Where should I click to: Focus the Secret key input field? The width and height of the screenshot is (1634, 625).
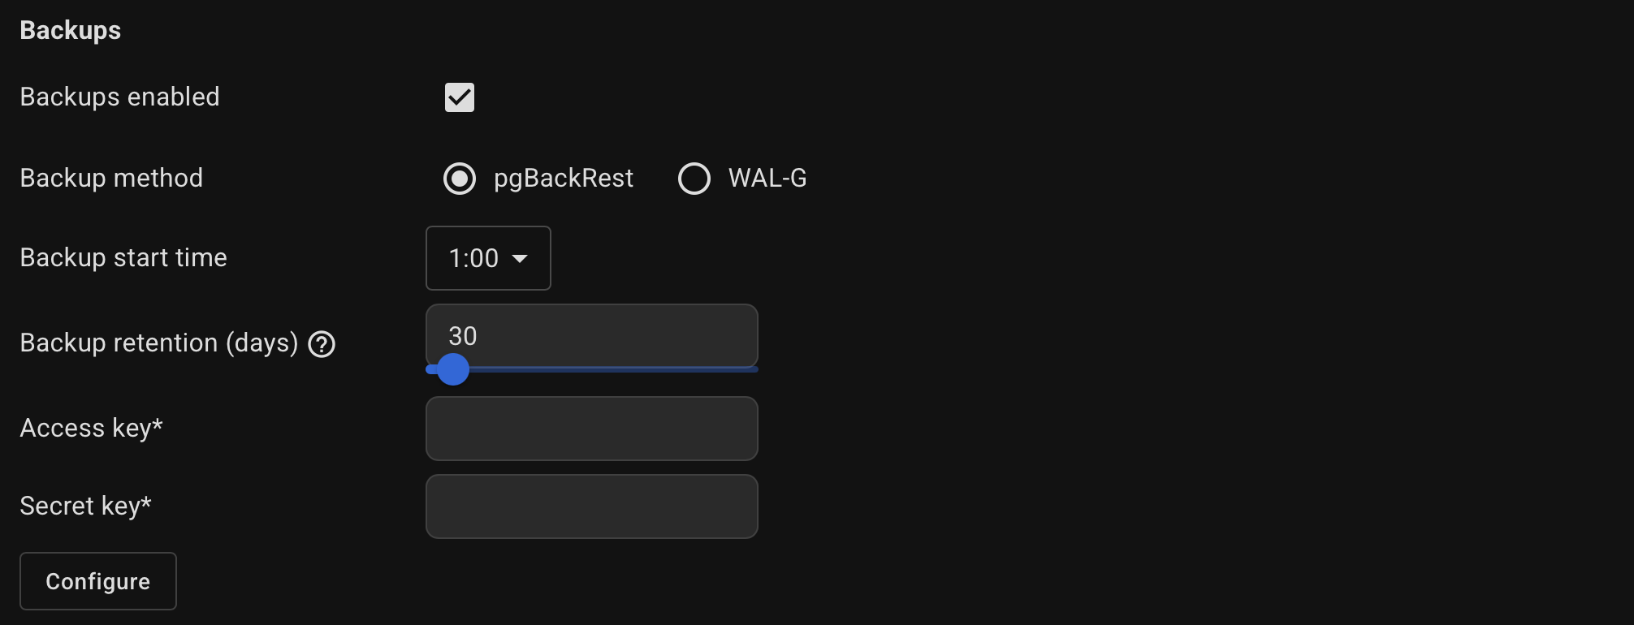[x=591, y=506]
